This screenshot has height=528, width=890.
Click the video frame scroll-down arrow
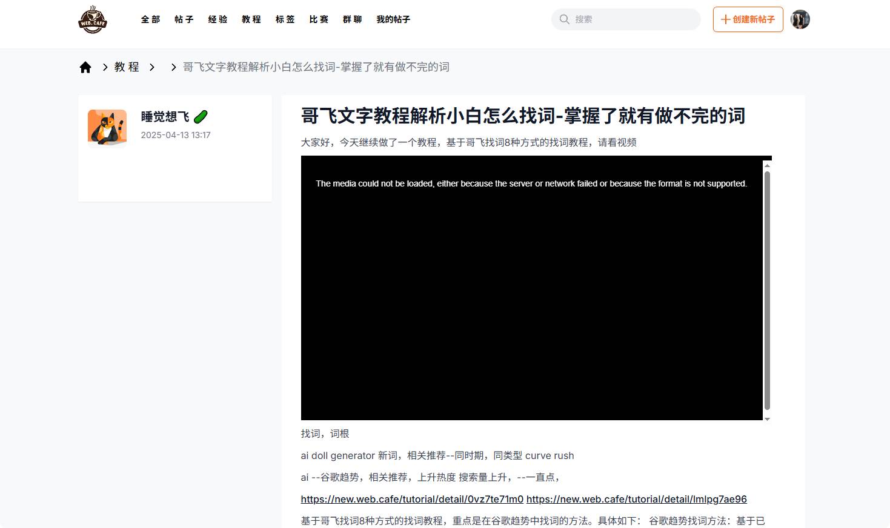pyautogui.click(x=767, y=419)
